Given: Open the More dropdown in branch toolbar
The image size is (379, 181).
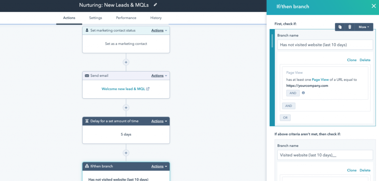Looking at the screenshot, I should [x=364, y=27].
